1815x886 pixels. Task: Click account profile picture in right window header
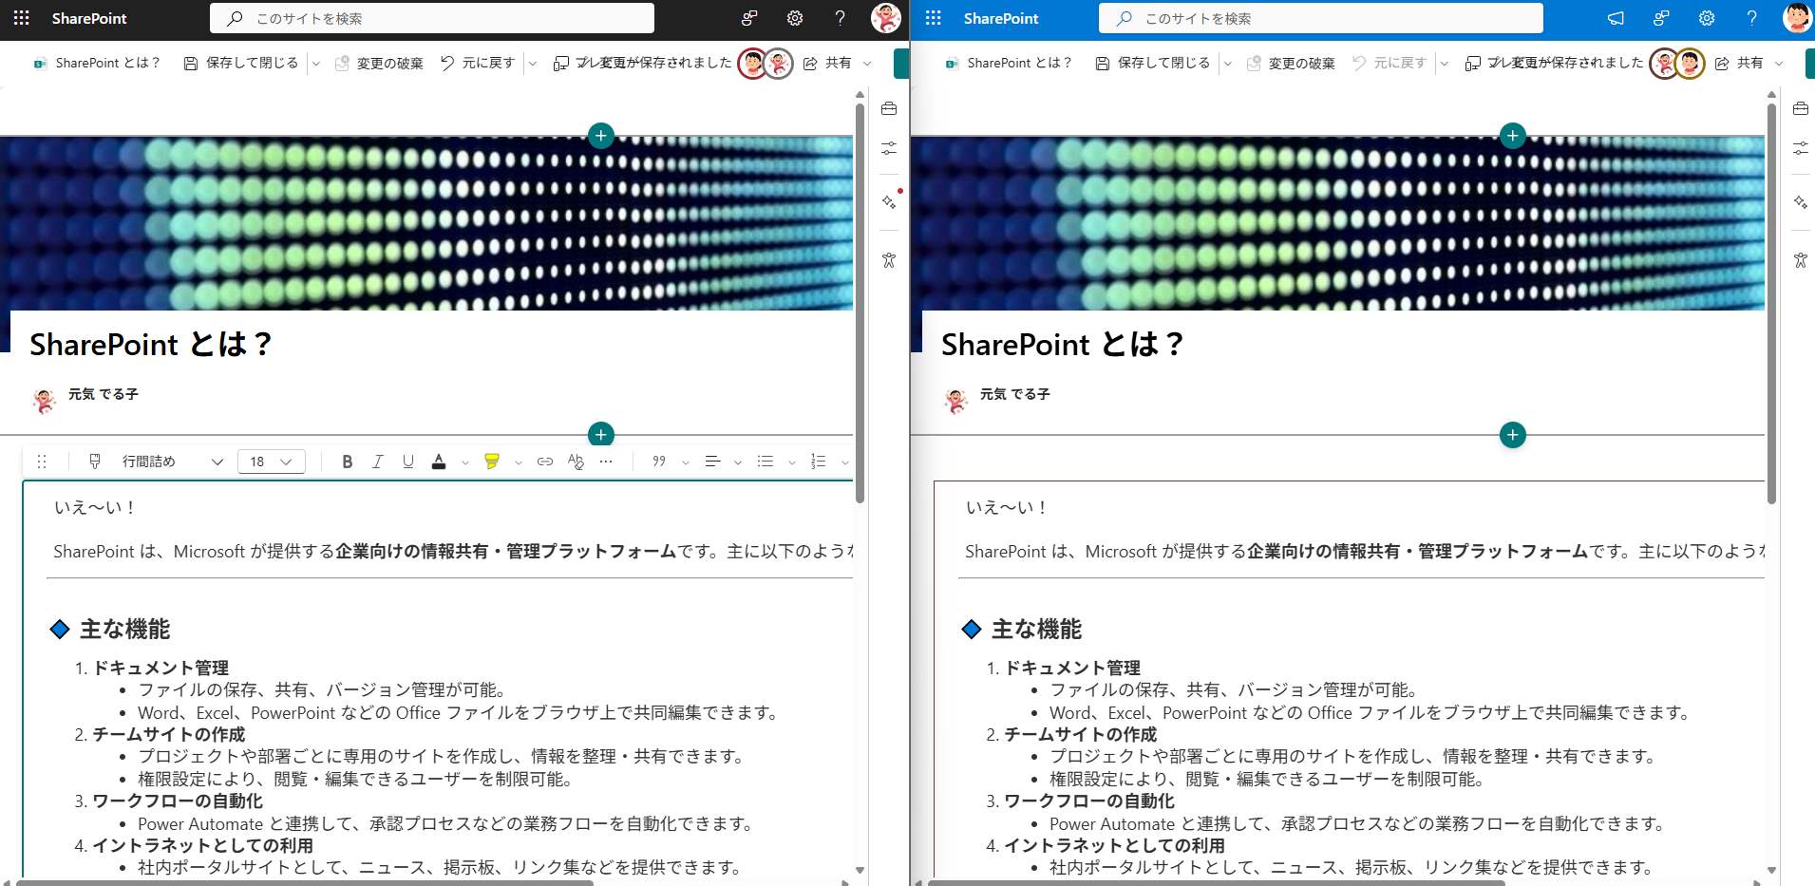[1798, 18]
